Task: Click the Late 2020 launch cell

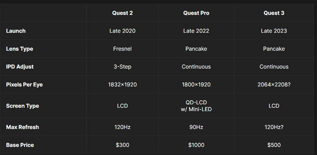Action: pyautogui.click(x=122, y=31)
